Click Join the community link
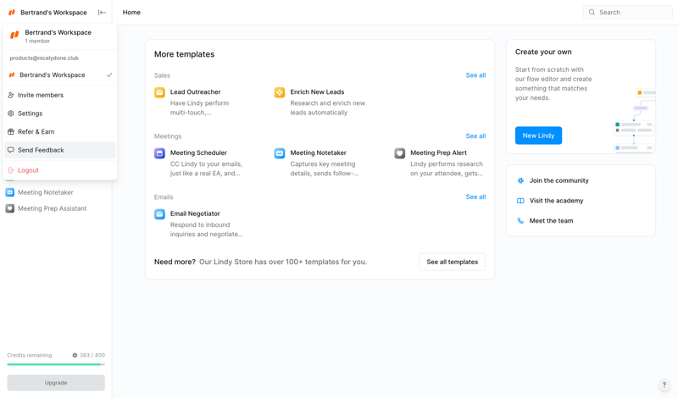 pyautogui.click(x=559, y=180)
